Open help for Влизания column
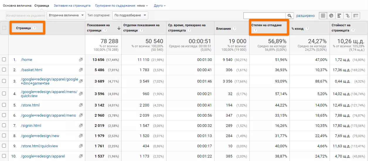The height and width of the screenshot is (161, 368). 234,29
